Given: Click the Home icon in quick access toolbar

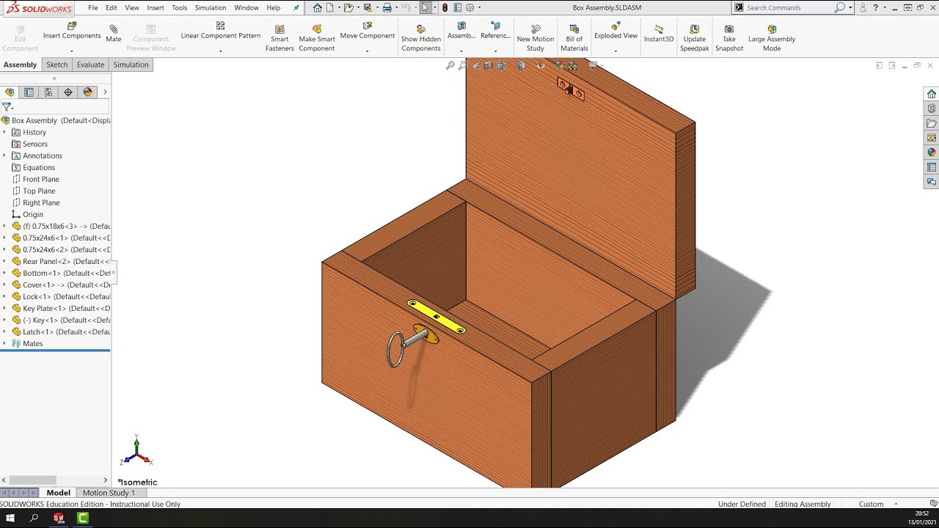Looking at the screenshot, I should (317, 7).
